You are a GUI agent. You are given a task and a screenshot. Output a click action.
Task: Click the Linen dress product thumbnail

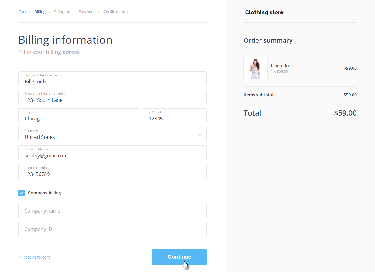[255, 68]
